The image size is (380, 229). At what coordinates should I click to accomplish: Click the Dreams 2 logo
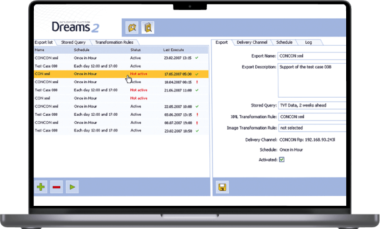(75, 27)
